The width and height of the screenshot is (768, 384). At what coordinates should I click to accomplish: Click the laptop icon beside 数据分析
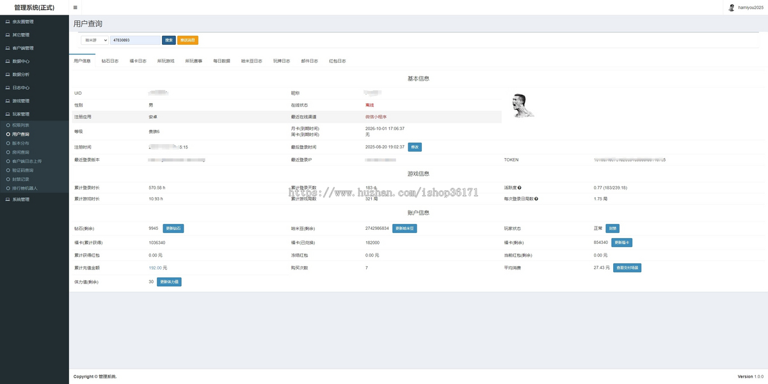coord(8,74)
